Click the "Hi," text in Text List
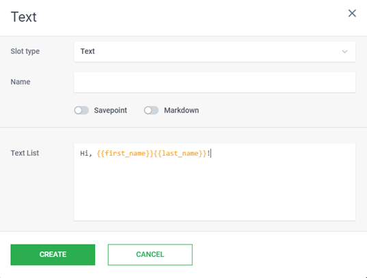This screenshot has width=367, height=278. 86,154
